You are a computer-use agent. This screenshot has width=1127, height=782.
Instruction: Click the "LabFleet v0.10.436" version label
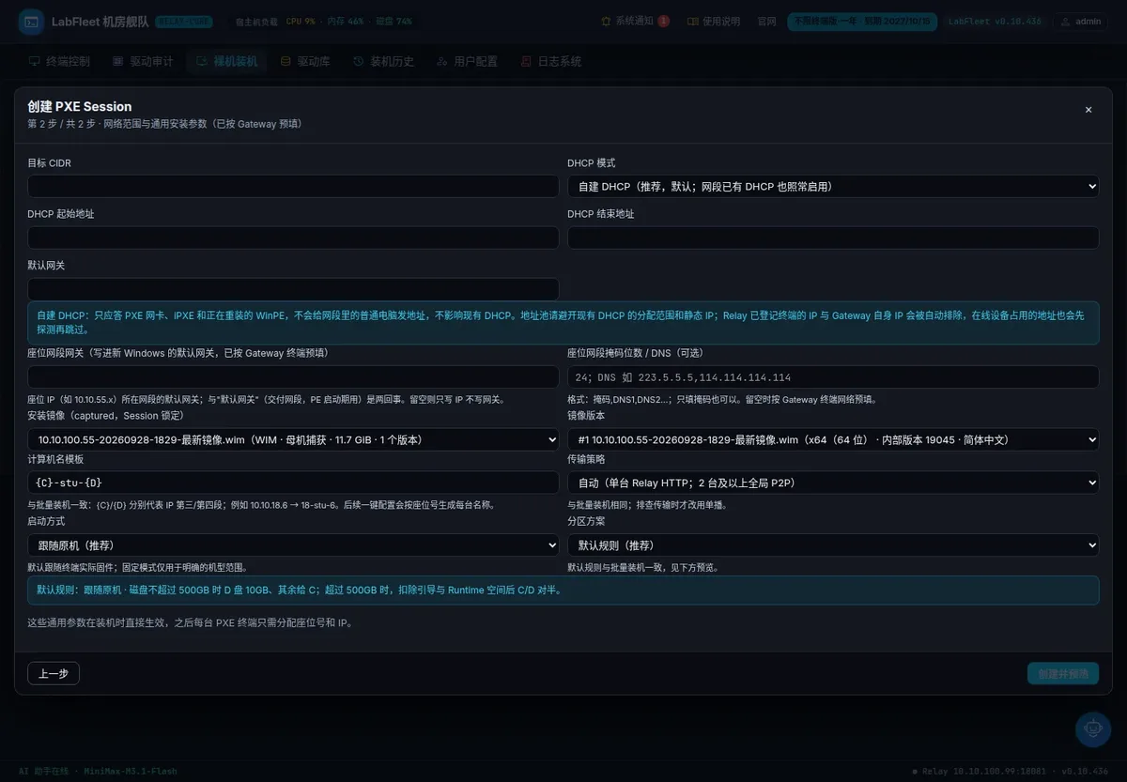pos(995,21)
